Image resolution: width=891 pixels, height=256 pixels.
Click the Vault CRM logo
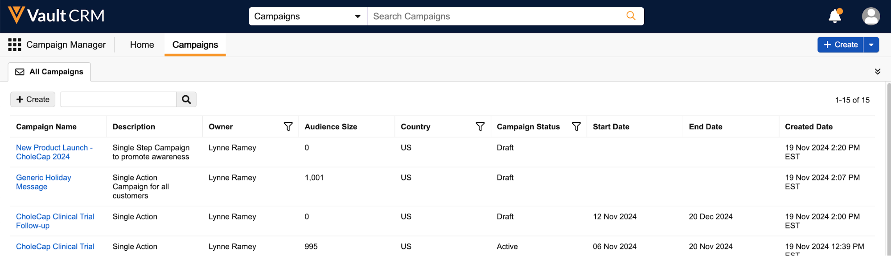click(x=56, y=16)
